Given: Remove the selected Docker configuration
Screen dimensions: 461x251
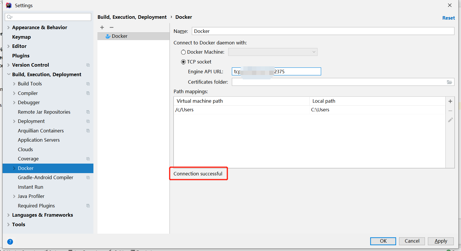Looking at the screenshot, I should (112, 27).
